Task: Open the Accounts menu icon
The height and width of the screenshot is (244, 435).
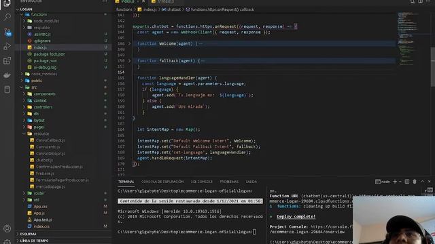Action: pyautogui.click(x=7, y=228)
